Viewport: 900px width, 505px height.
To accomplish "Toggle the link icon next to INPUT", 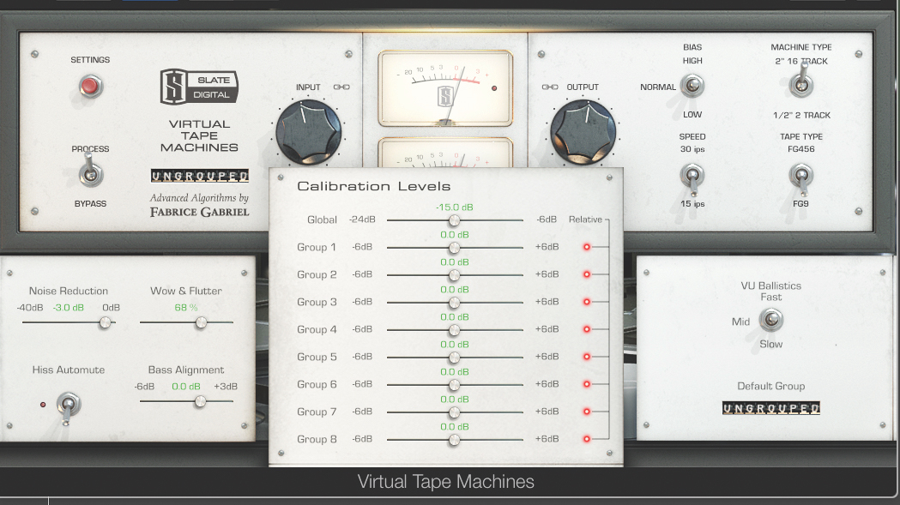I will (x=341, y=87).
